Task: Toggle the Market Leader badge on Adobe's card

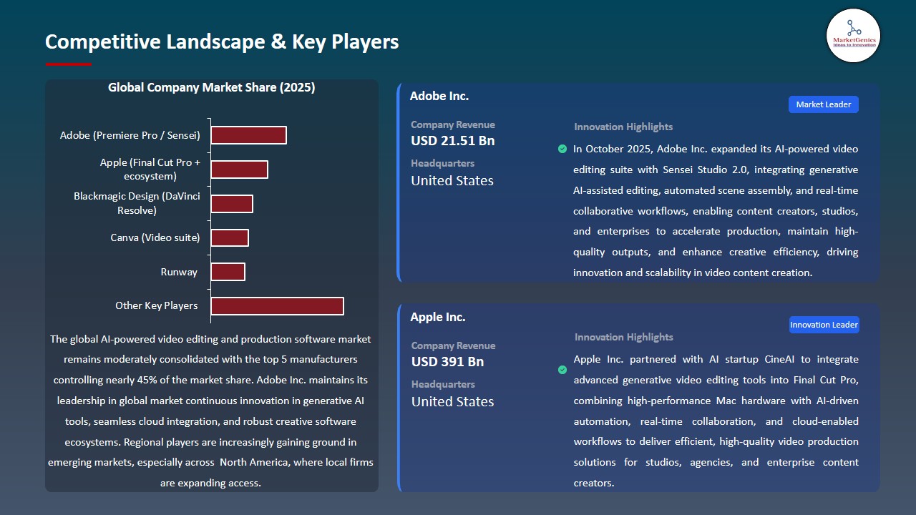Action: click(823, 104)
